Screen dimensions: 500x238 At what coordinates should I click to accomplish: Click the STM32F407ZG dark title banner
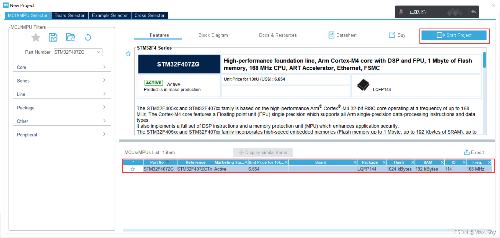coord(179,64)
